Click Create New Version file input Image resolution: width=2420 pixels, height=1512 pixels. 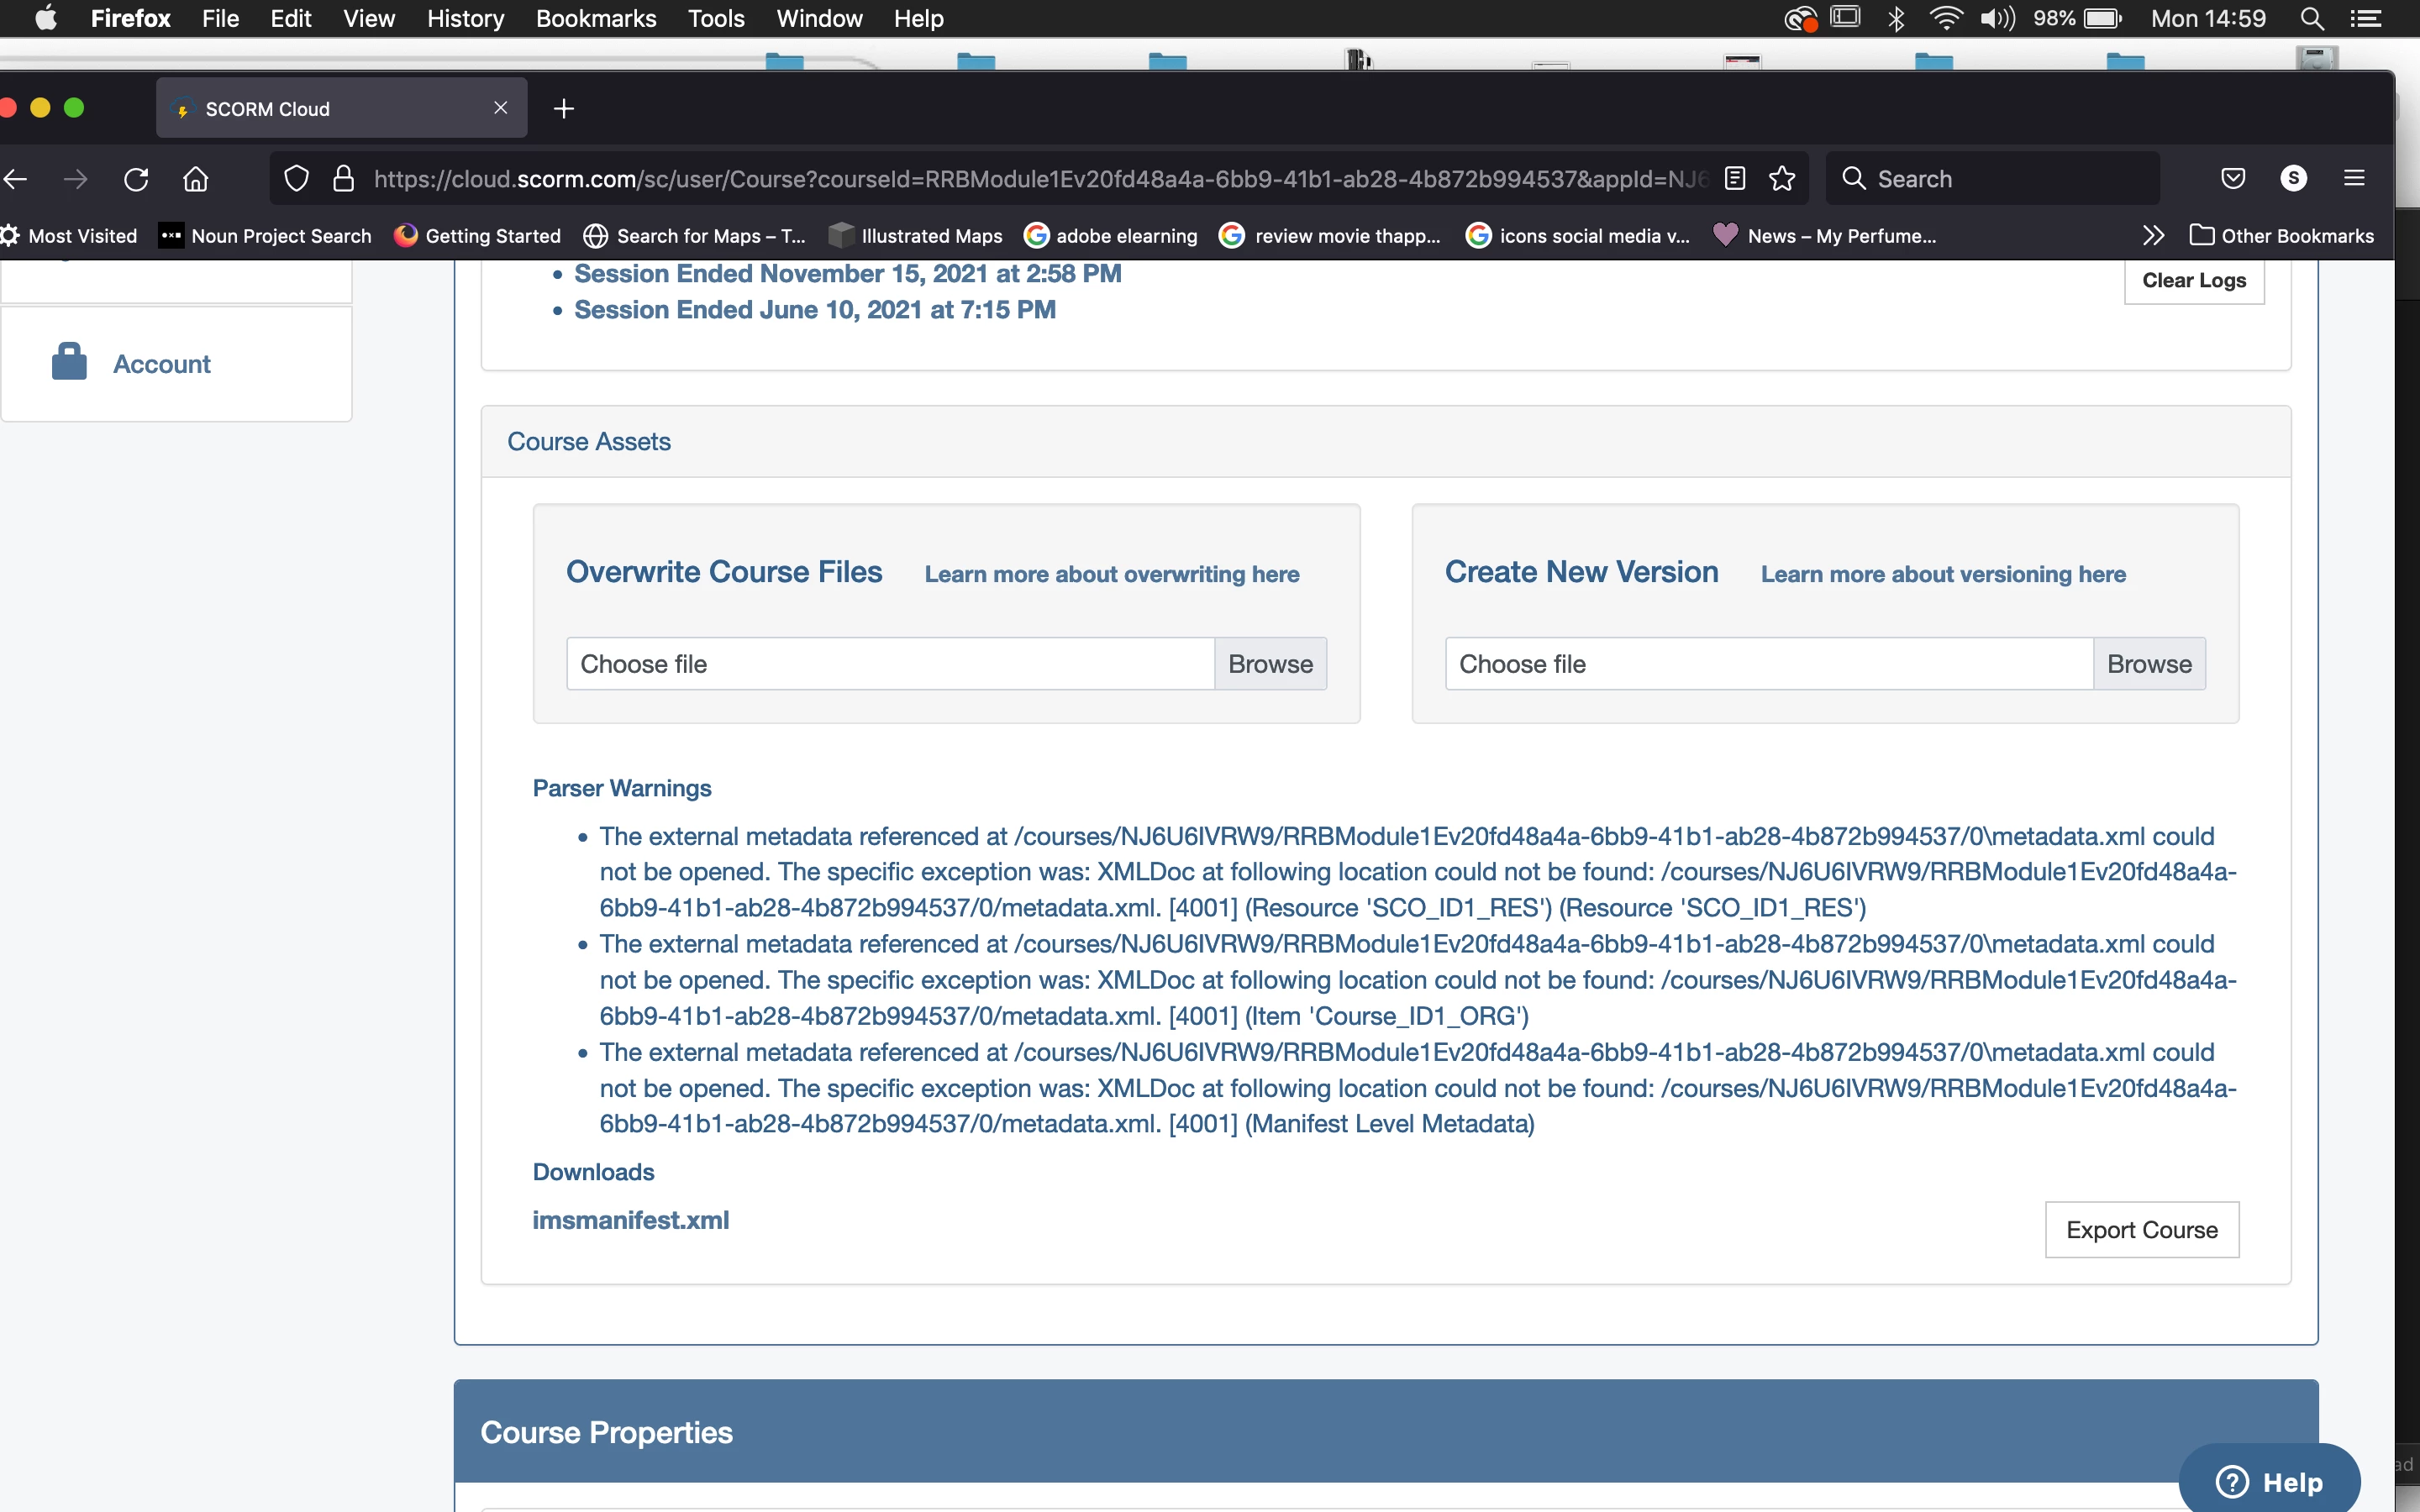[1768, 664]
